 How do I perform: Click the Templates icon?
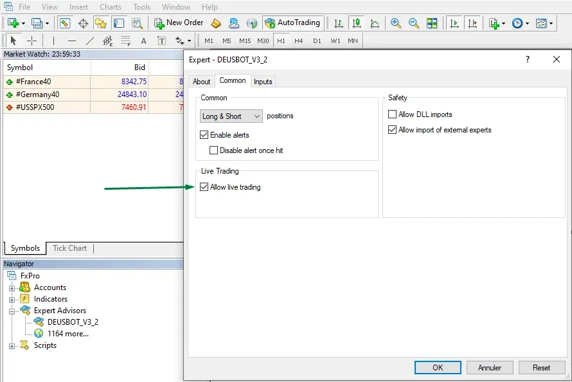[541, 23]
